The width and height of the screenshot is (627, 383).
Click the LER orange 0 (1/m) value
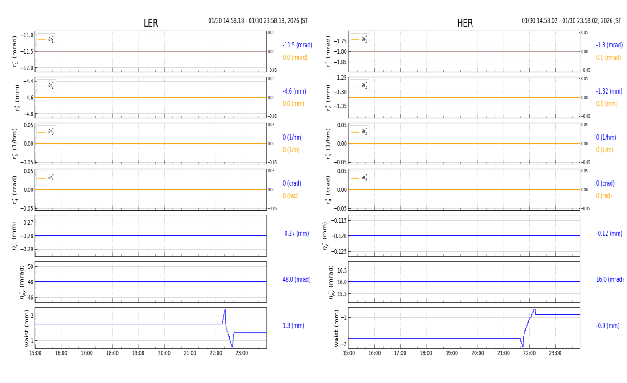[291, 150]
